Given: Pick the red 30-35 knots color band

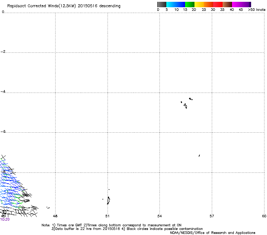Looking at the screenshot, I should (218, 4).
